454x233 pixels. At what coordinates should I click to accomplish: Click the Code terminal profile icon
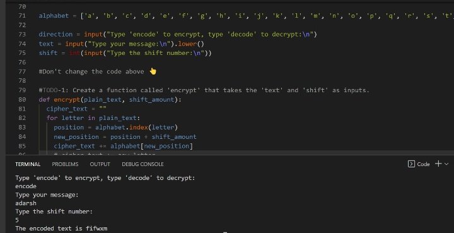(x=411, y=164)
